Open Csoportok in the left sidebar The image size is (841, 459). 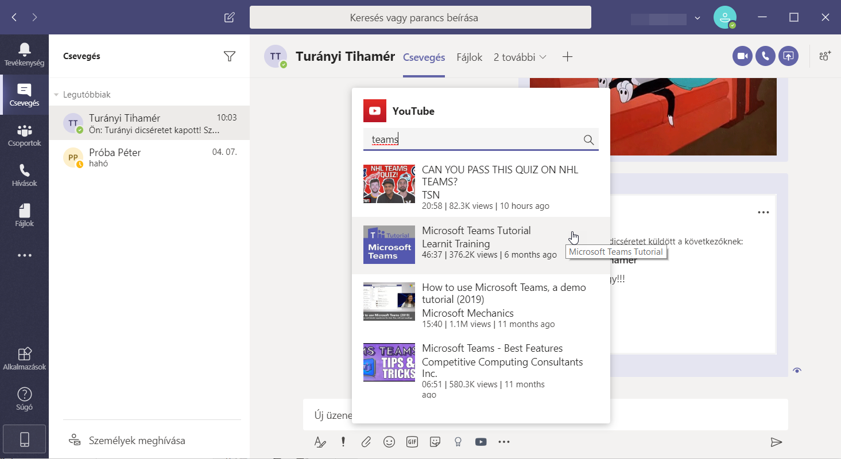tap(24, 136)
